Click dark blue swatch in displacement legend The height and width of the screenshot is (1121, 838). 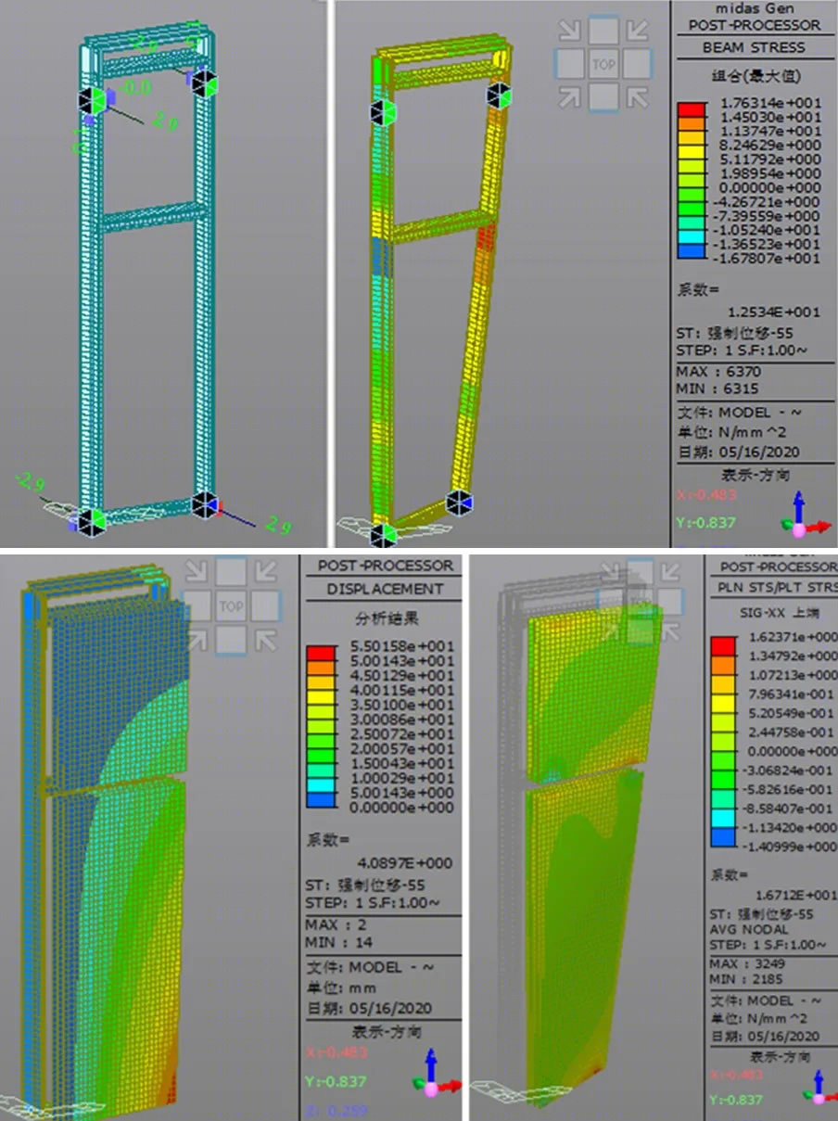click(321, 800)
